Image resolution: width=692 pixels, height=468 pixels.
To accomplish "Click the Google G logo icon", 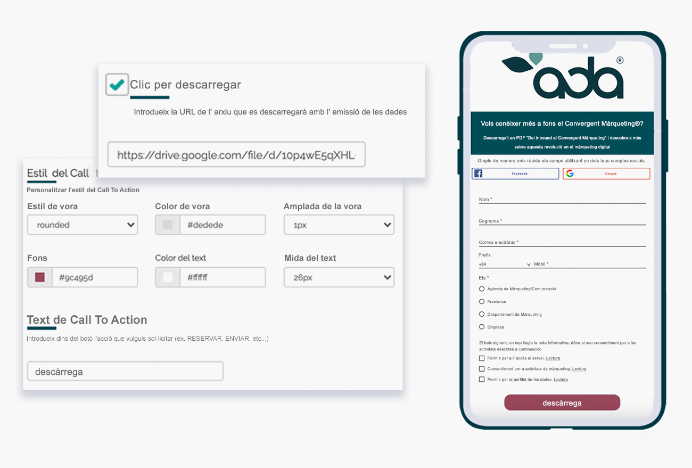I will tap(570, 174).
